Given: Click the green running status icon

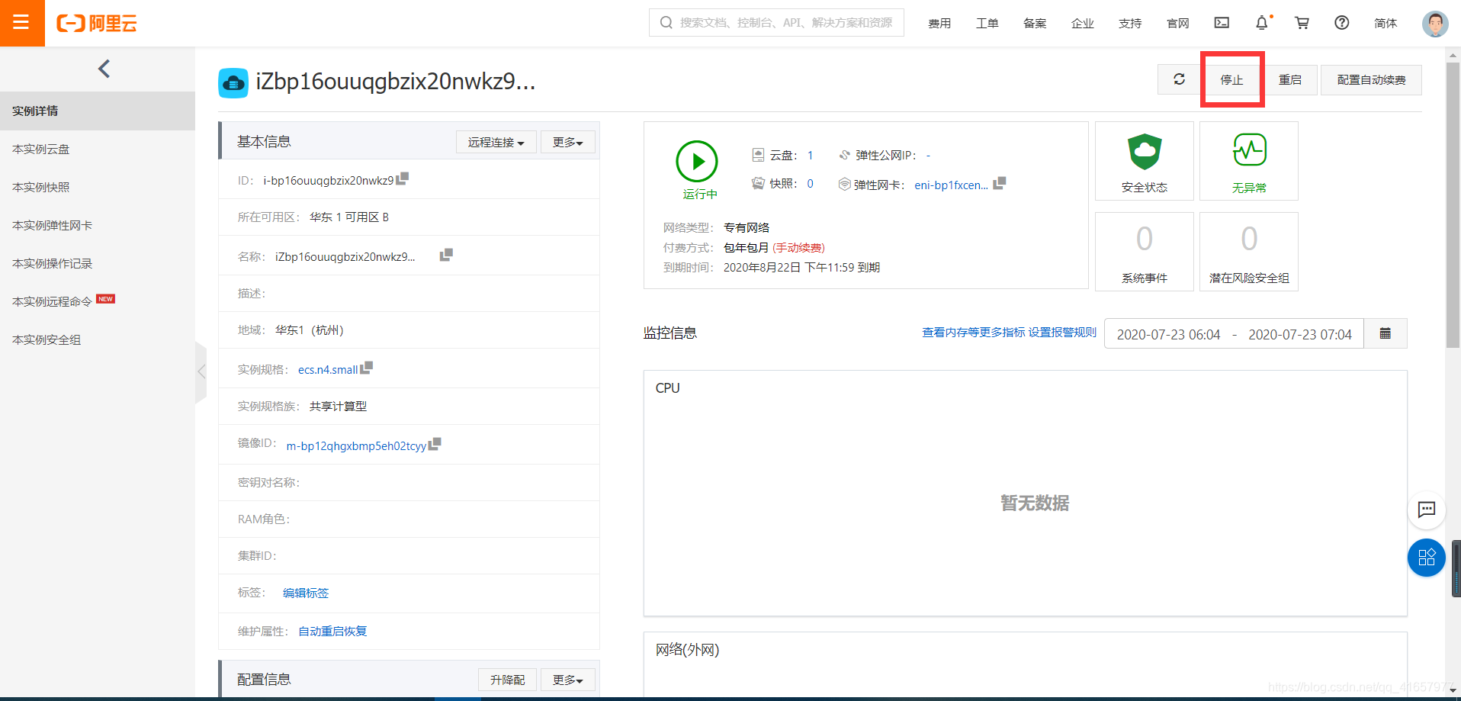Looking at the screenshot, I should (697, 162).
